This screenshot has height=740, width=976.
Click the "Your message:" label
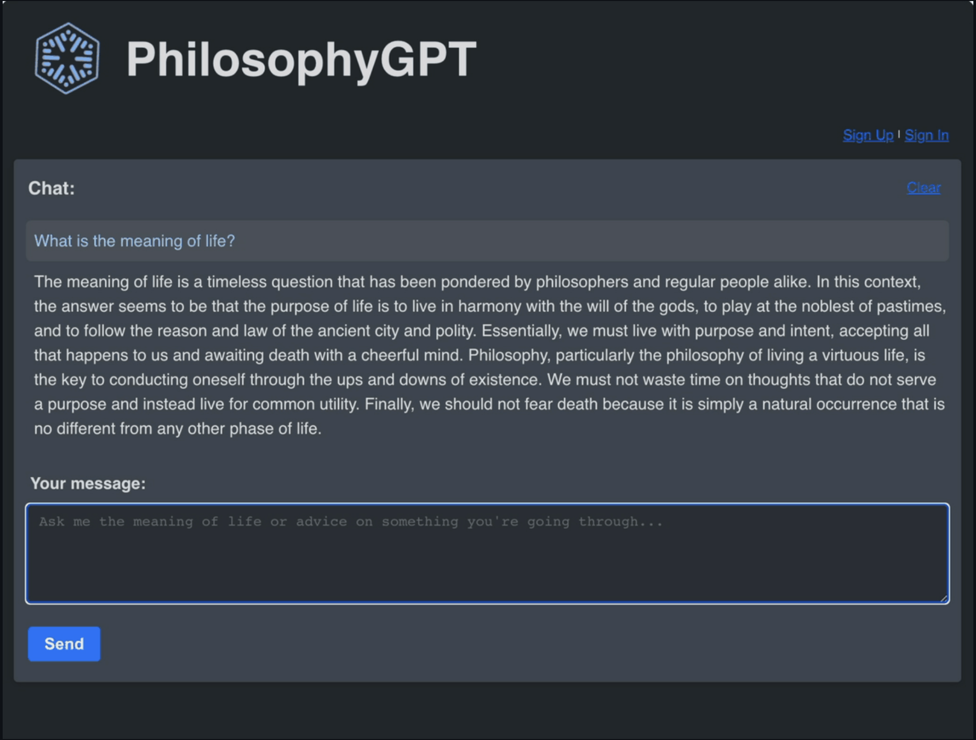(88, 483)
